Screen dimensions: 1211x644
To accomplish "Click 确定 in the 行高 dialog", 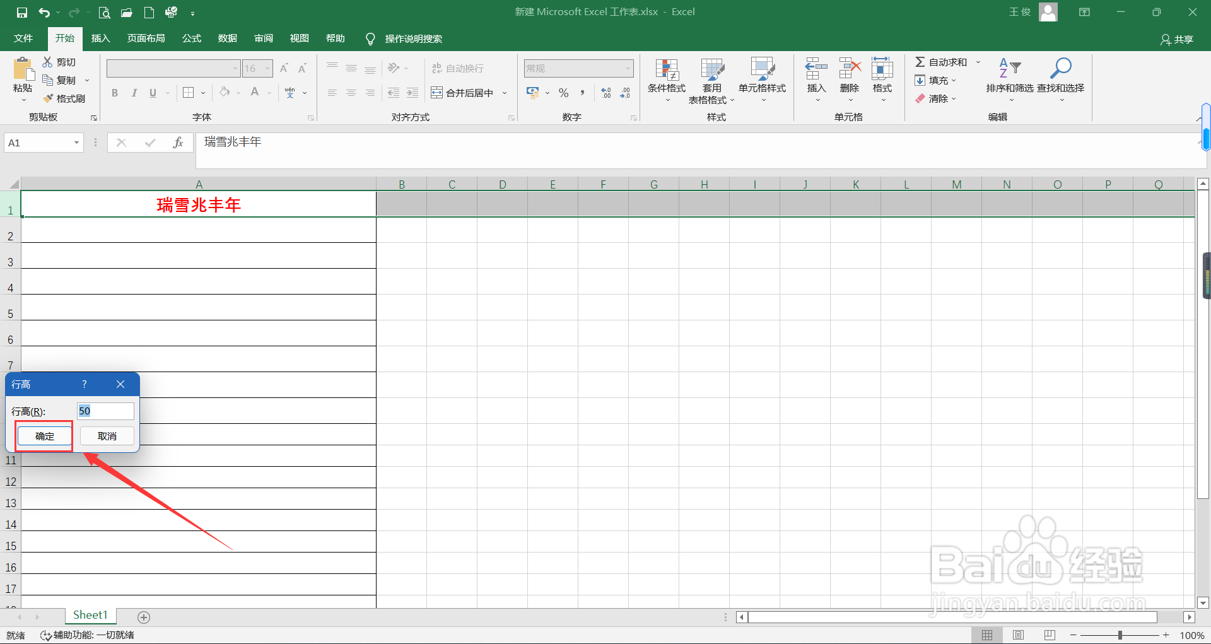I will coord(45,436).
